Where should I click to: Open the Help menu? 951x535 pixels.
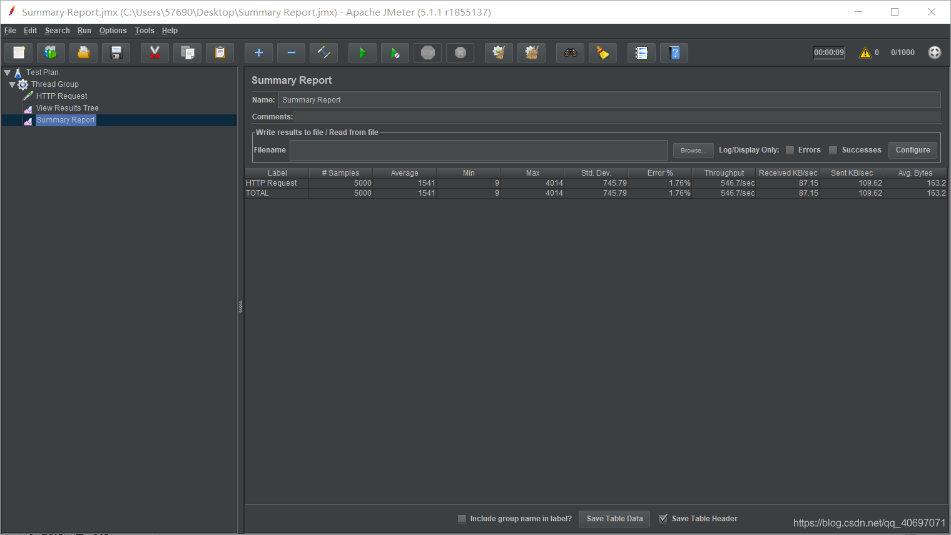pyautogui.click(x=170, y=31)
